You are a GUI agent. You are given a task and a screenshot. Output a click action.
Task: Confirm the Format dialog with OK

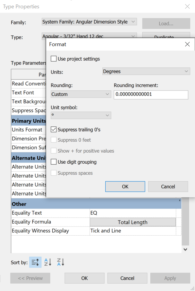point(125,187)
